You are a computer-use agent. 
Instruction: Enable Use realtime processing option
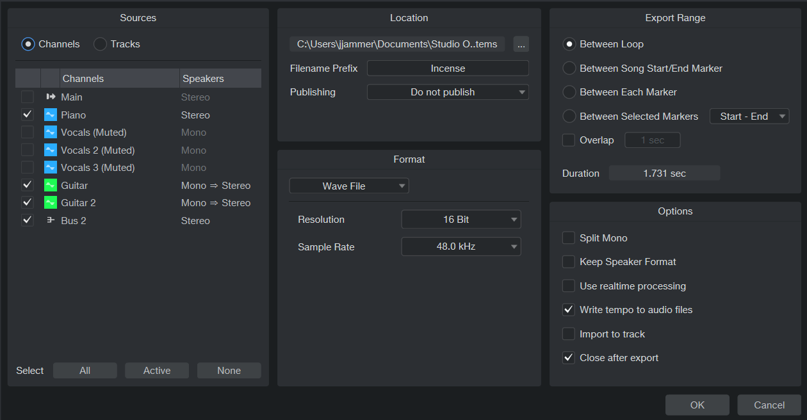coord(569,286)
